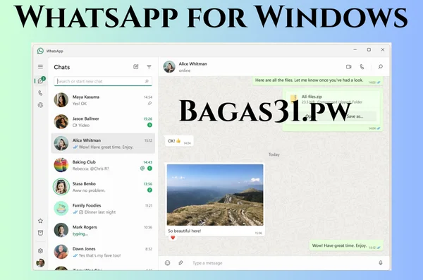This screenshot has height=280, width=423.
Task: Click the pin icon on Maya Kasuma chat
Action: coord(149,104)
